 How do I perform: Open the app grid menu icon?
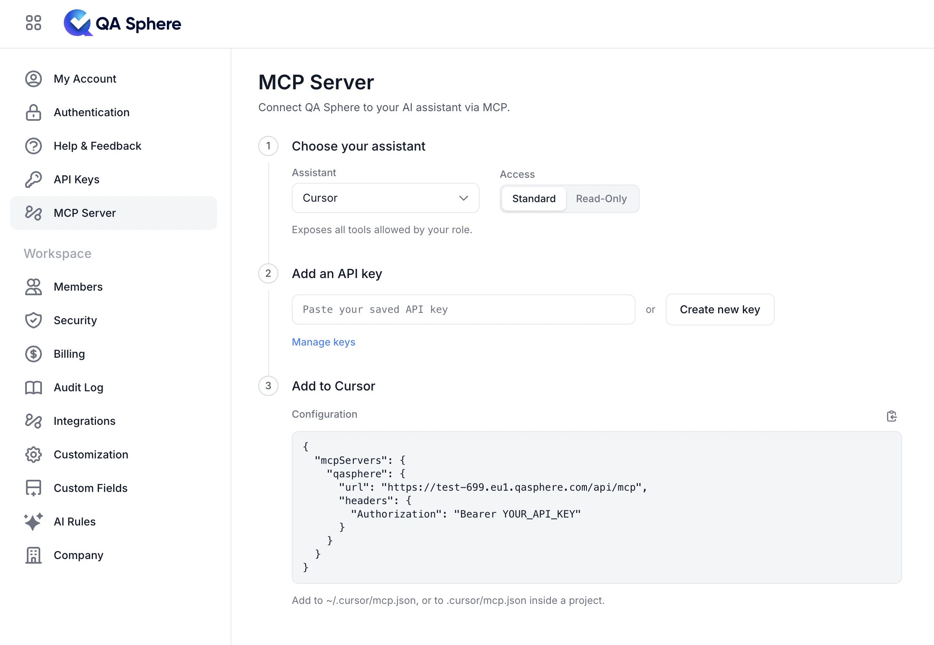pos(34,23)
